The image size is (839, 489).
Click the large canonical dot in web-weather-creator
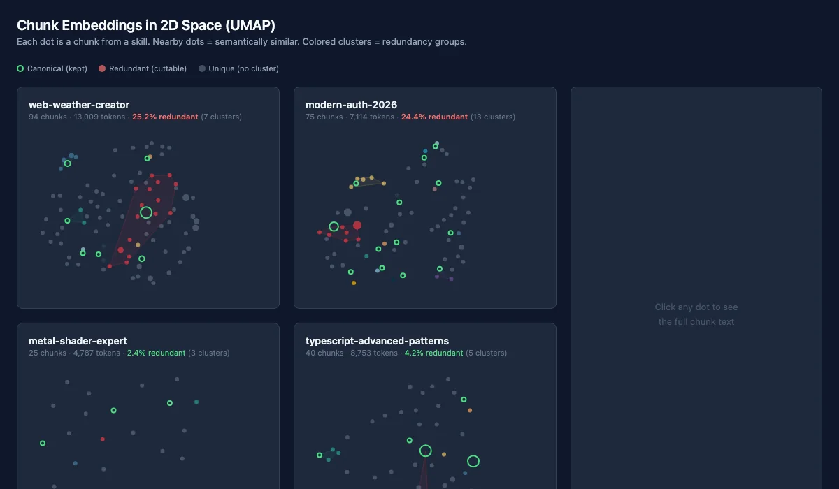tap(145, 212)
